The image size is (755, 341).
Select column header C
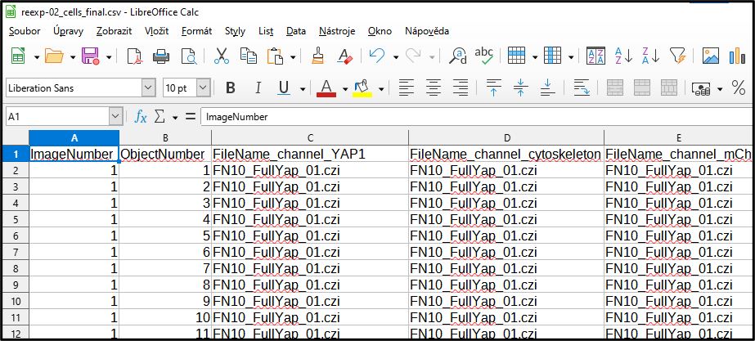click(310, 137)
